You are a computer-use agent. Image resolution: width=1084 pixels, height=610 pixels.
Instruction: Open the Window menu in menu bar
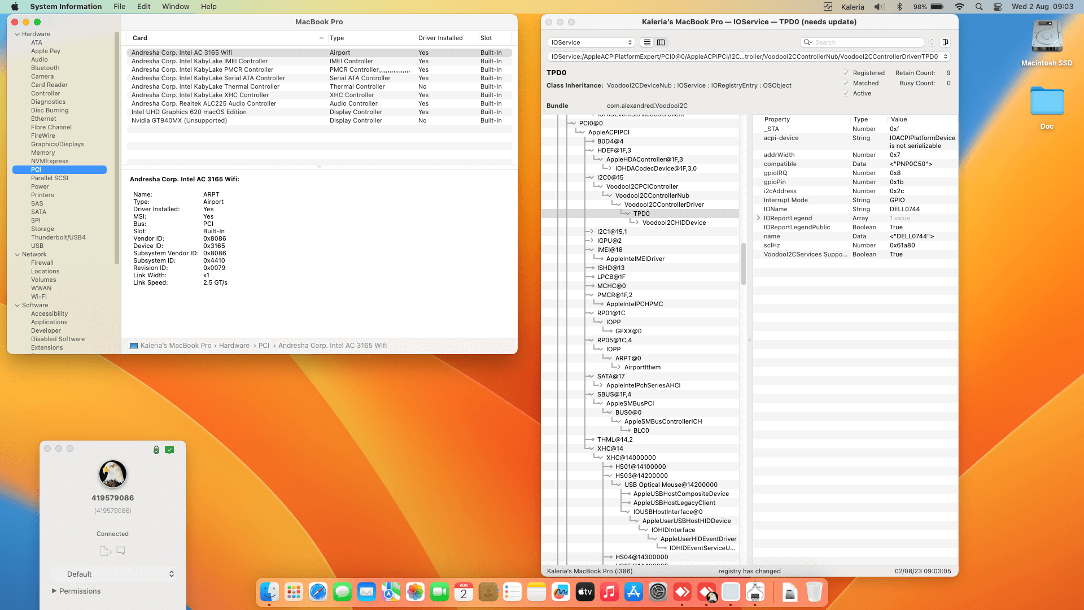click(x=176, y=6)
